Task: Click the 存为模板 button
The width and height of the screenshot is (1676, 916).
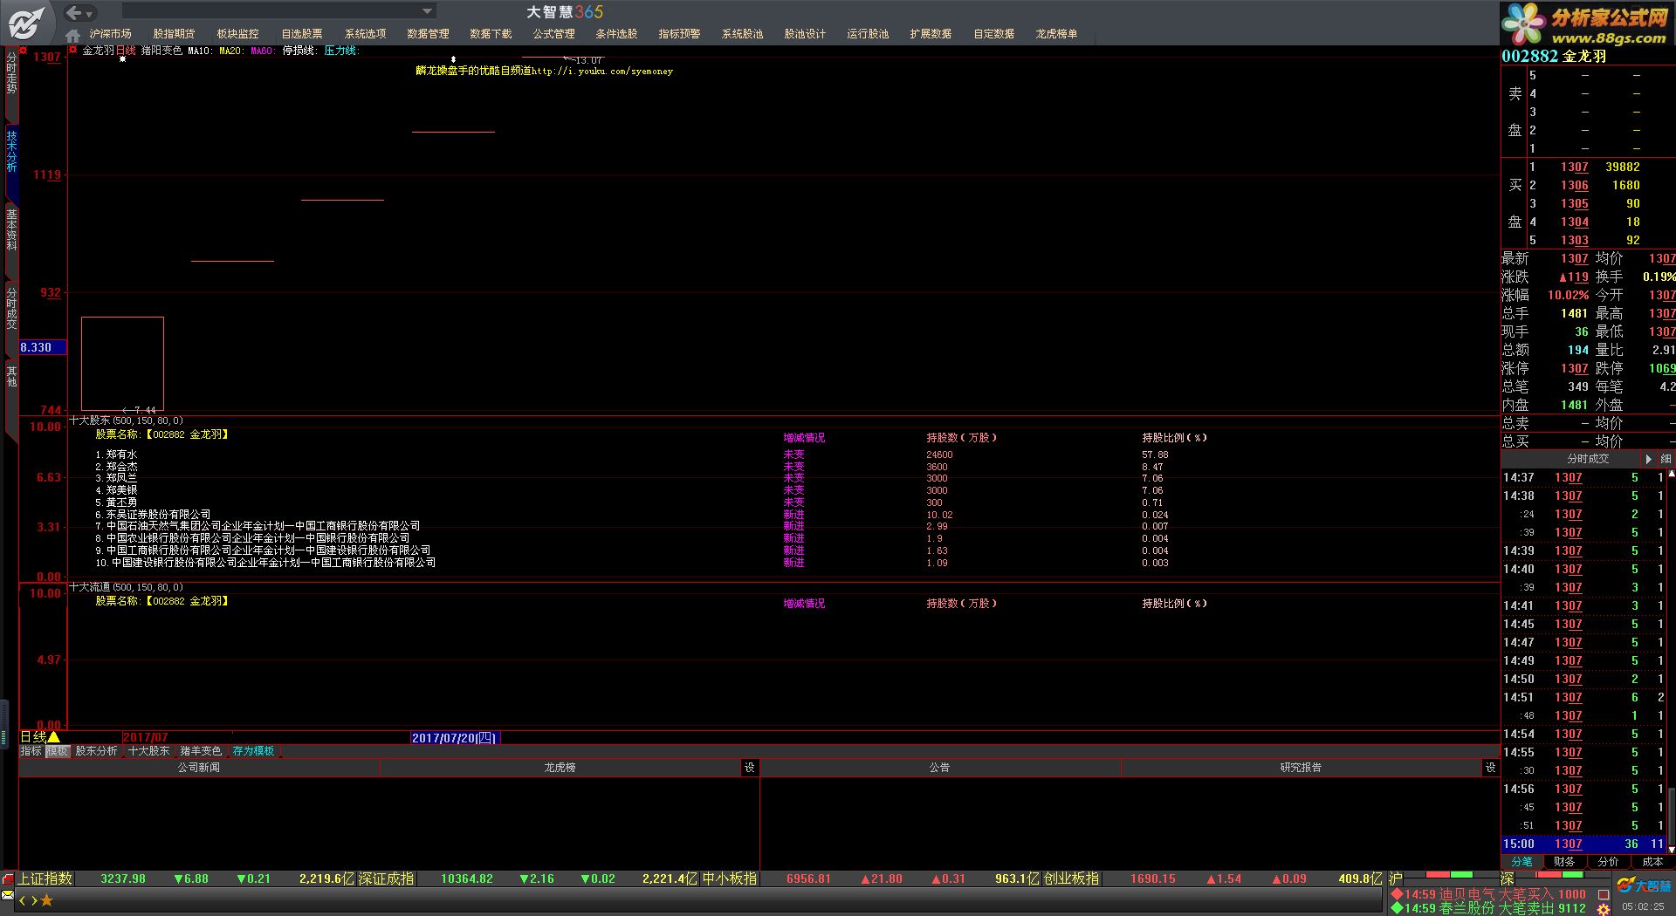Action: tap(253, 751)
